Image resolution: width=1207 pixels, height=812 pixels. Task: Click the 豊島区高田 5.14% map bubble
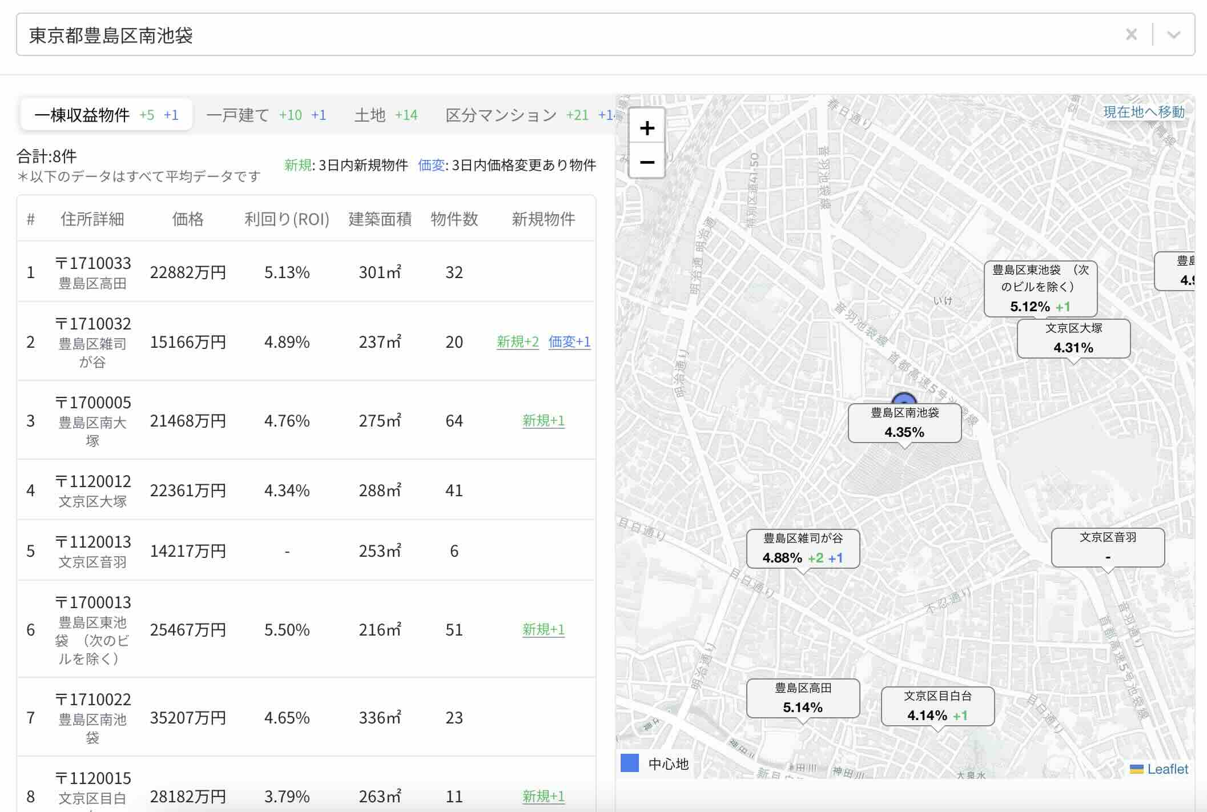pos(803,698)
